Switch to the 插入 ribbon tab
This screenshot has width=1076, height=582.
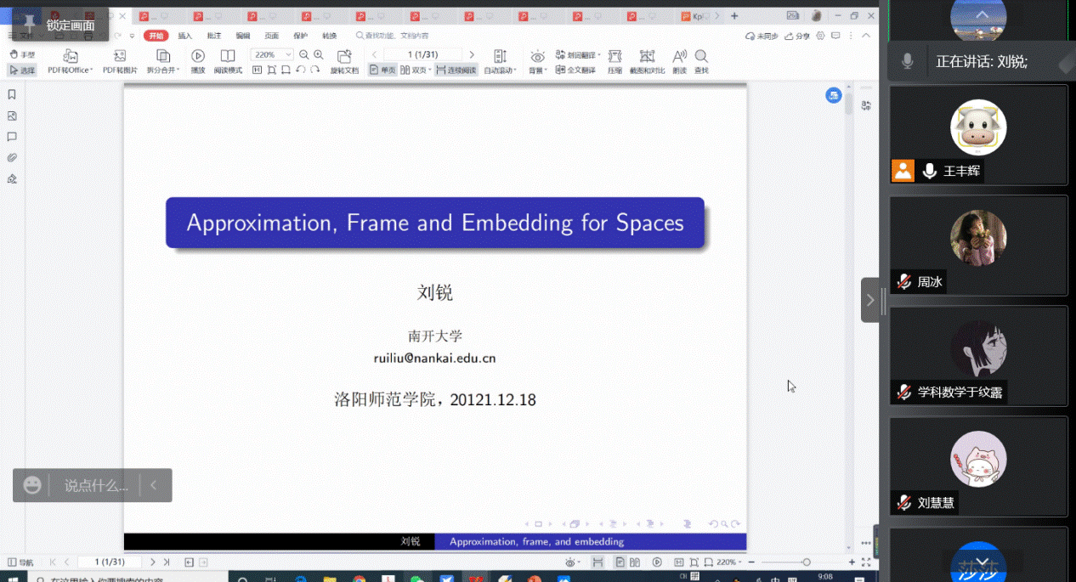click(184, 36)
